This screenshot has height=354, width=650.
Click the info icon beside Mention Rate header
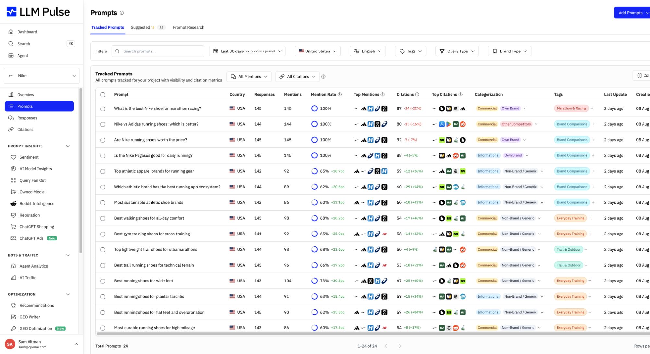[x=340, y=94]
